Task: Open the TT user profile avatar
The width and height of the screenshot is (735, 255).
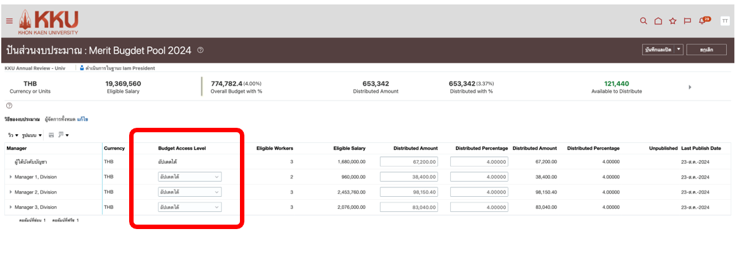Action: tap(724, 21)
